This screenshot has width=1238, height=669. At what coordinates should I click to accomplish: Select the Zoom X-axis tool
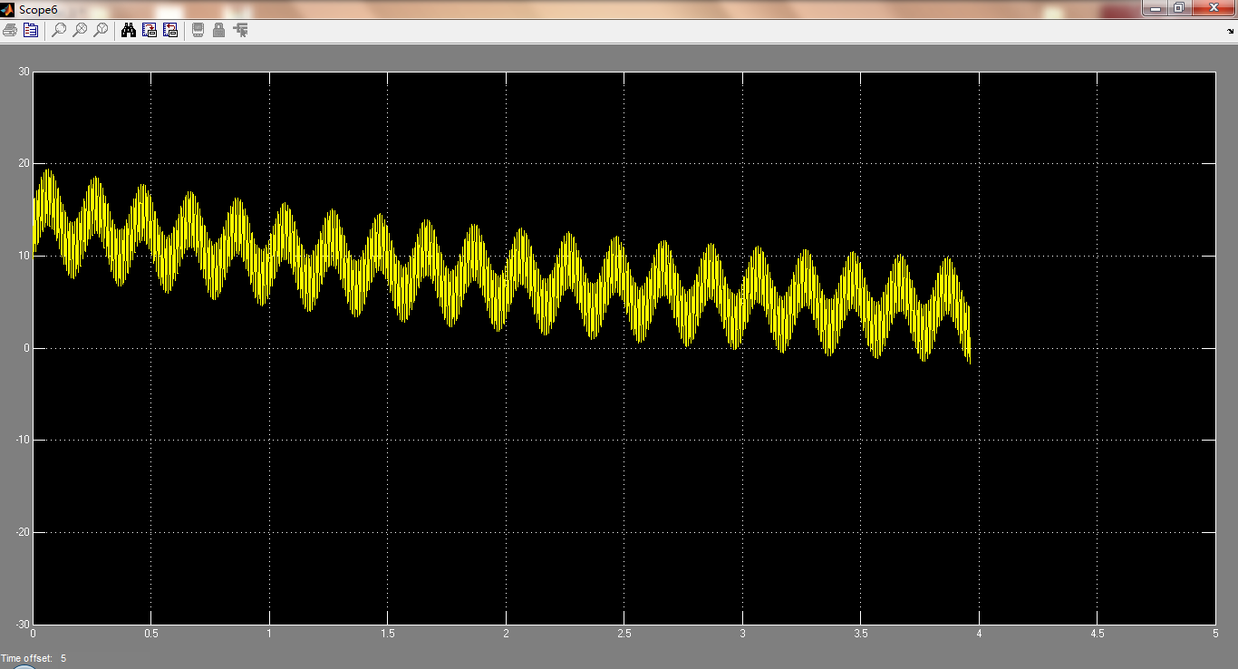pyautogui.click(x=80, y=30)
